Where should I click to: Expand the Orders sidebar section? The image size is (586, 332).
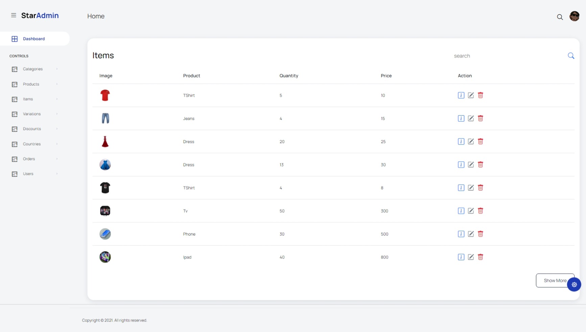pos(29,159)
